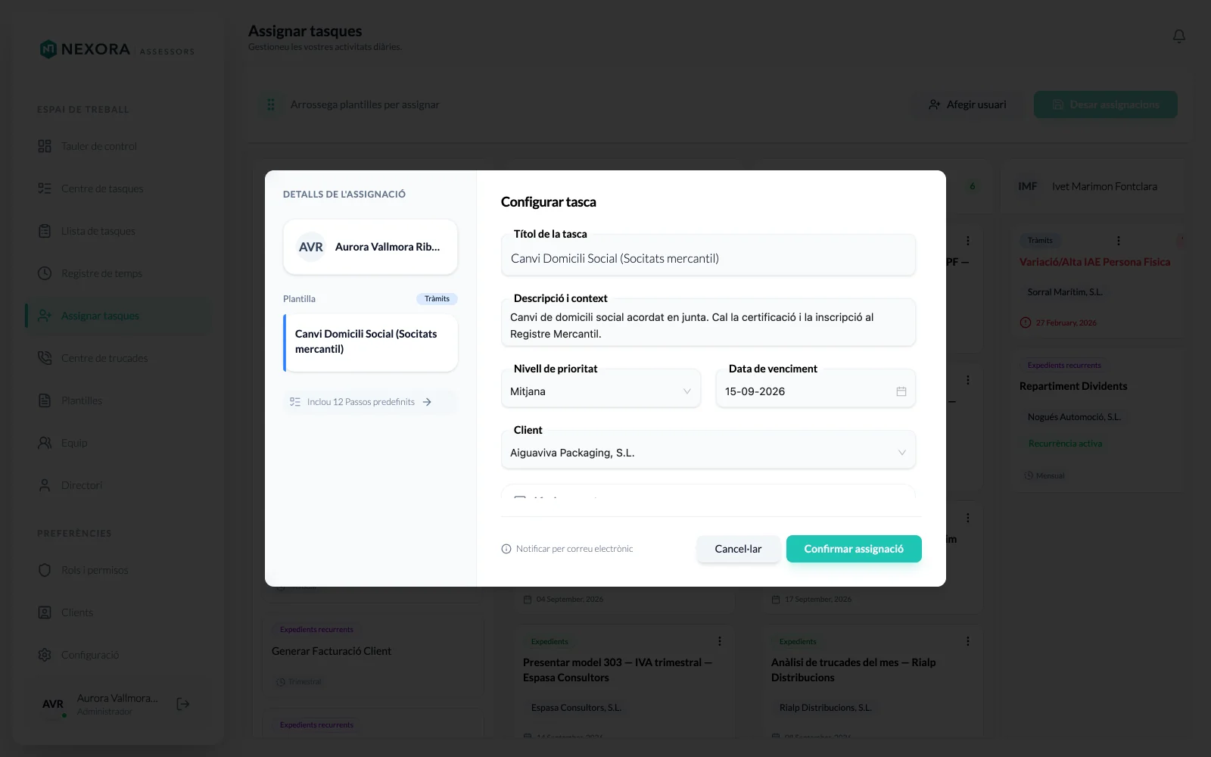
Task: Click the Centre de trucades phone icon
Action: (x=45, y=358)
